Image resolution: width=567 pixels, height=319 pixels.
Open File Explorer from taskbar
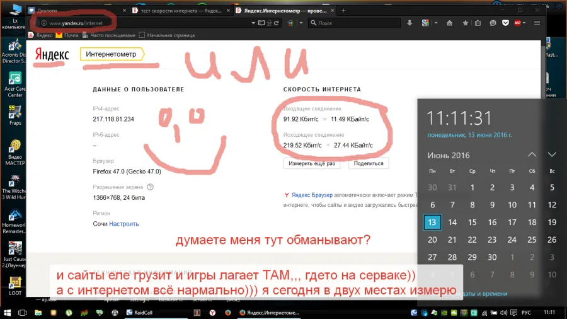coord(38,313)
